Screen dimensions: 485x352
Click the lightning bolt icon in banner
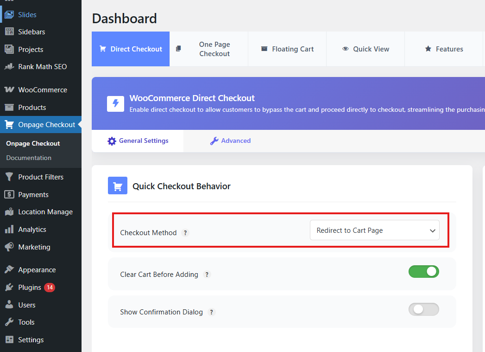pyautogui.click(x=115, y=103)
